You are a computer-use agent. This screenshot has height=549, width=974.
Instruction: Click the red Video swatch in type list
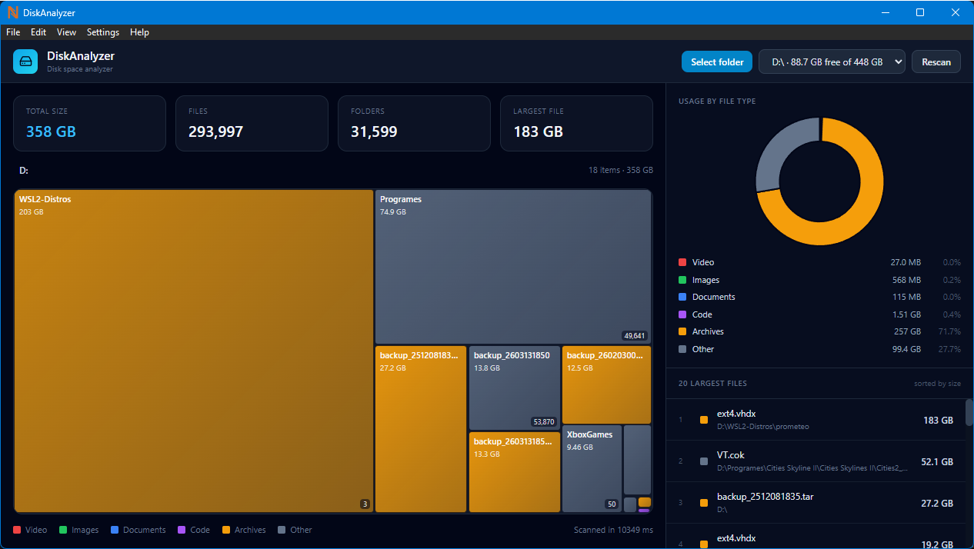click(682, 262)
